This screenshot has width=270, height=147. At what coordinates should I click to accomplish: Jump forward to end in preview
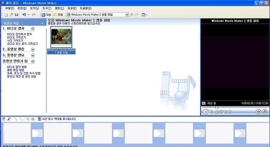(x=230, y=112)
